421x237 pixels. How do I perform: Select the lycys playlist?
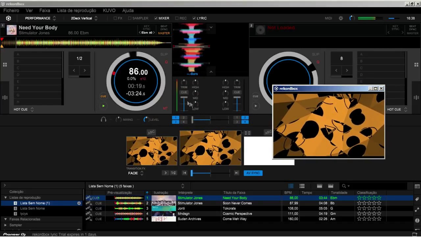[x=24, y=214]
